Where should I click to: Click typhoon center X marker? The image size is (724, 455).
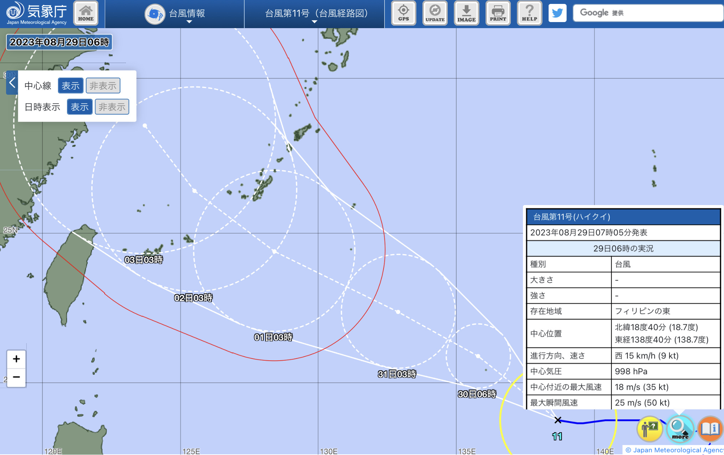pyautogui.click(x=558, y=420)
